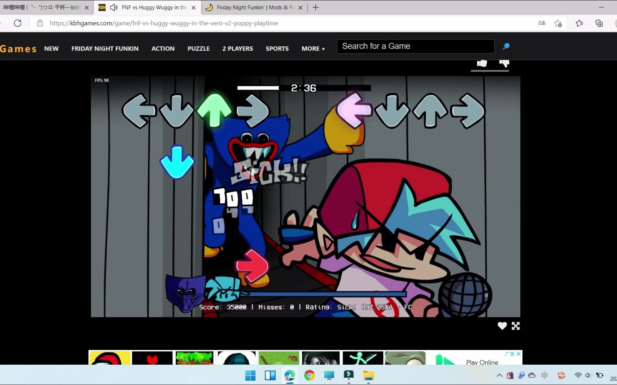Minimize the browser window
The height and width of the screenshot is (385, 617).
[x=602, y=7]
